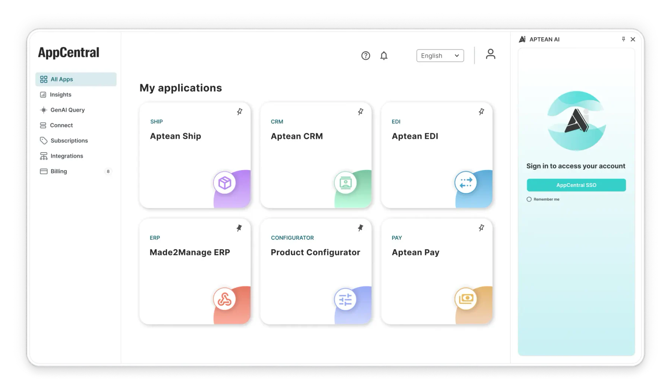
Task: Click the Aptean Ship box icon
Action: tap(225, 183)
